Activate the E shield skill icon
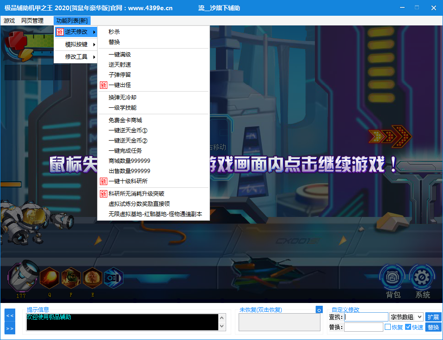This screenshot has height=340, width=443. (92, 278)
